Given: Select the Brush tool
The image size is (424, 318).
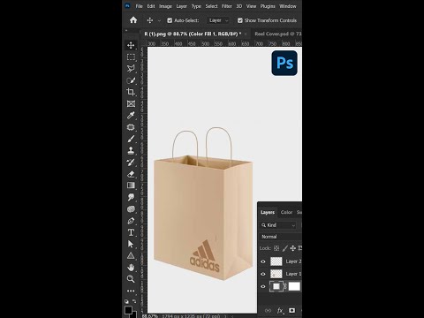Looking at the screenshot, I should pos(131,139).
